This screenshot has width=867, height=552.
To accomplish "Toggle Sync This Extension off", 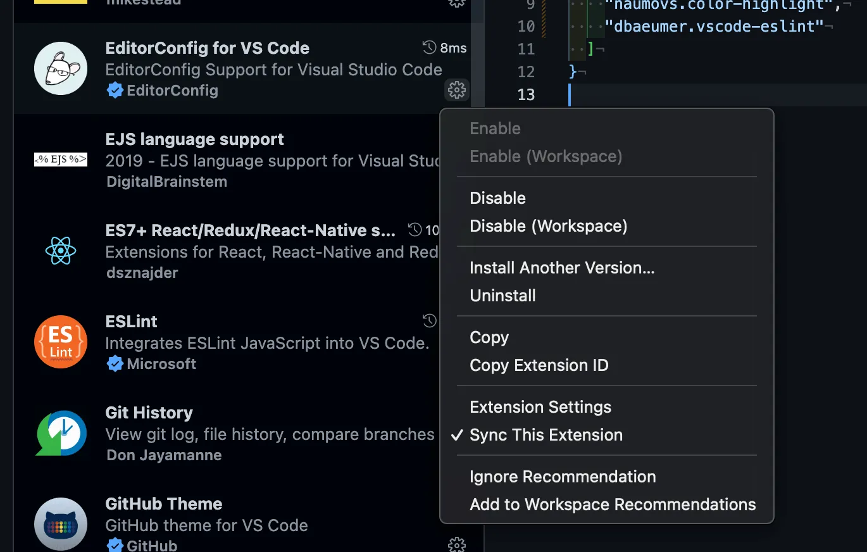I will click(546, 435).
